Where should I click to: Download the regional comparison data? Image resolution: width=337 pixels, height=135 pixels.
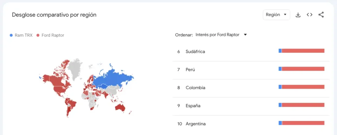pyautogui.click(x=298, y=15)
